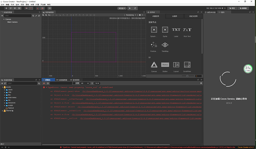This screenshot has width=256, height=149.
Task: Refresh the preview with the reload button
Action: [x=135, y=8]
